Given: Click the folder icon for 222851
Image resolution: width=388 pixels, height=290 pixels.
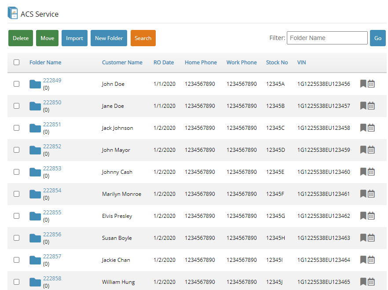Looking at the screenshot, I should (35, 128).
